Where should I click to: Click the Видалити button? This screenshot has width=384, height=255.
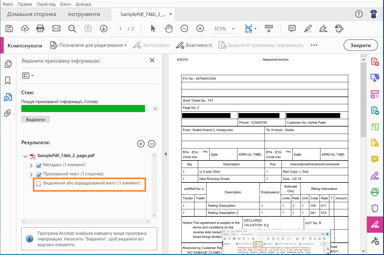click(x=36, y=119)
